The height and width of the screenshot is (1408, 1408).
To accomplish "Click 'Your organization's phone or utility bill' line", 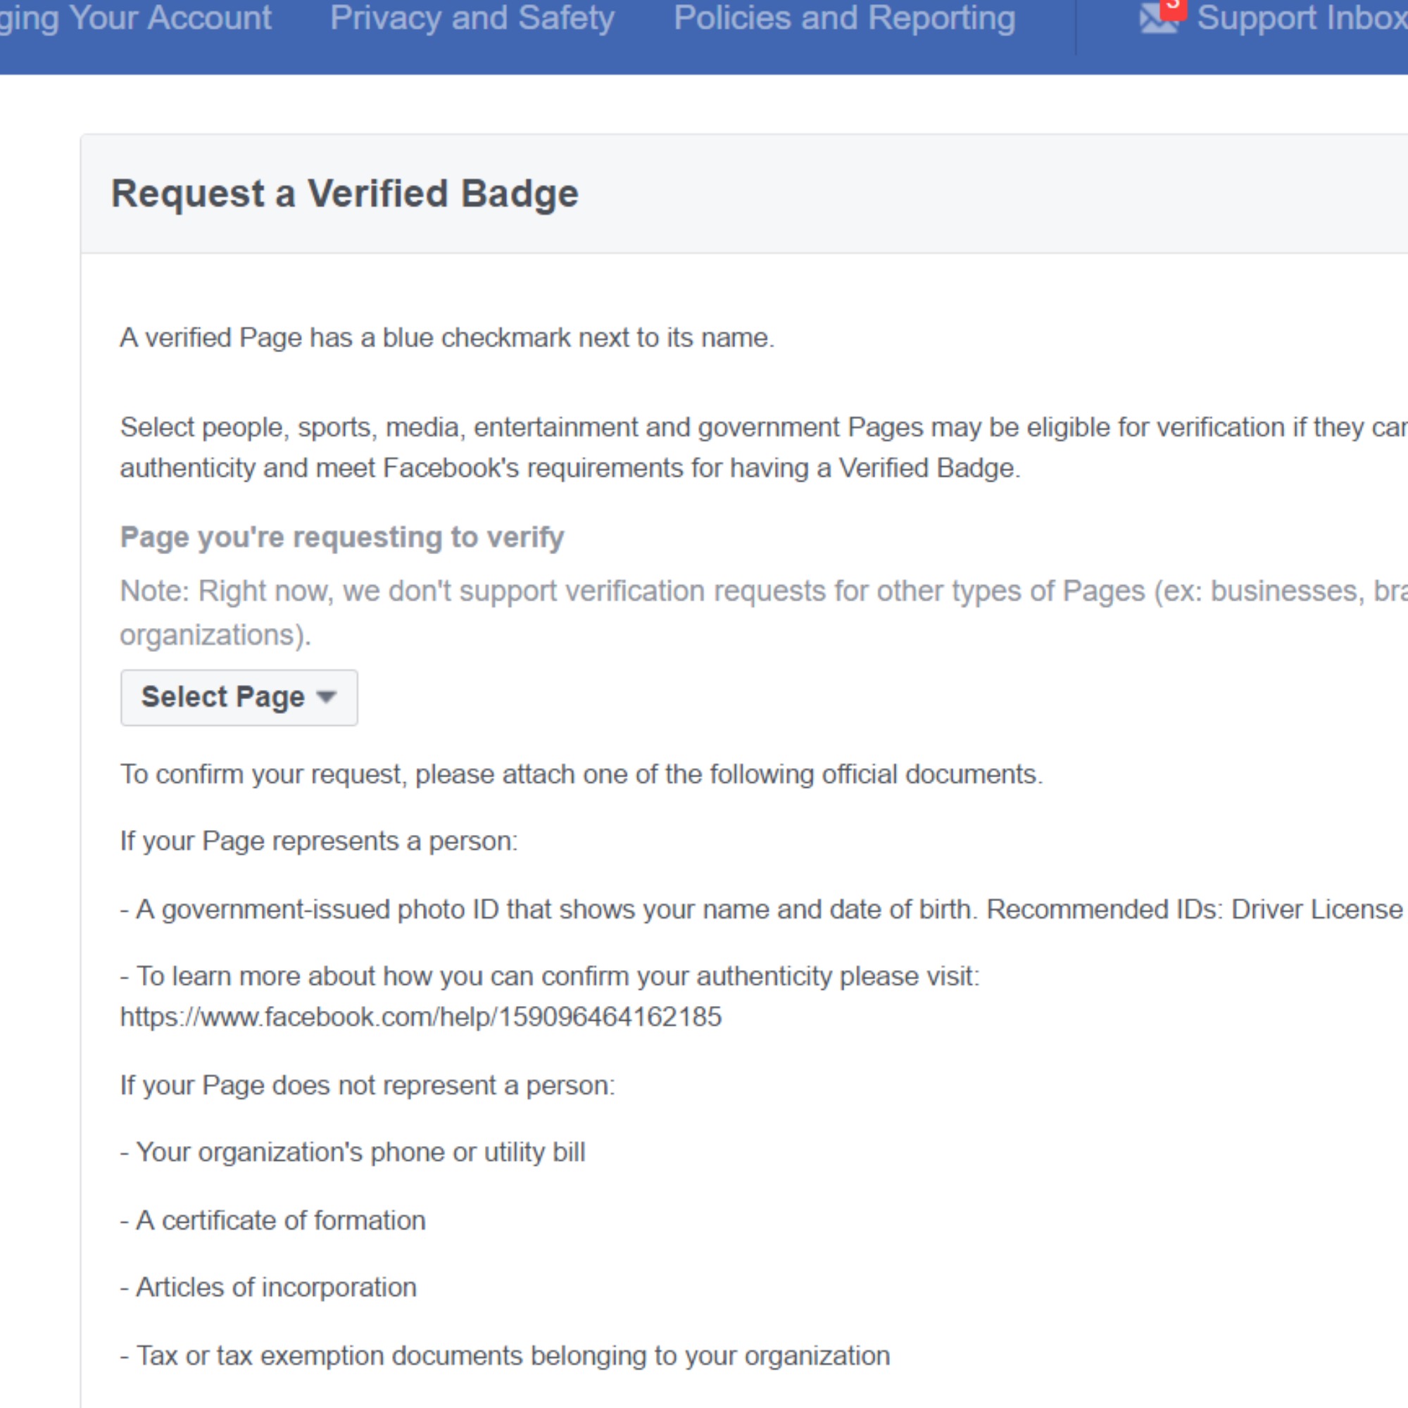I will pyautogui.click(x=352, y=1152).
